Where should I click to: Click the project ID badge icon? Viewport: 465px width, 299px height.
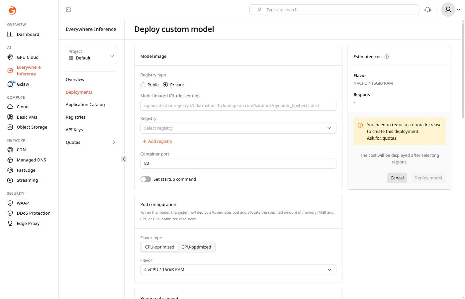click(71, 58)
